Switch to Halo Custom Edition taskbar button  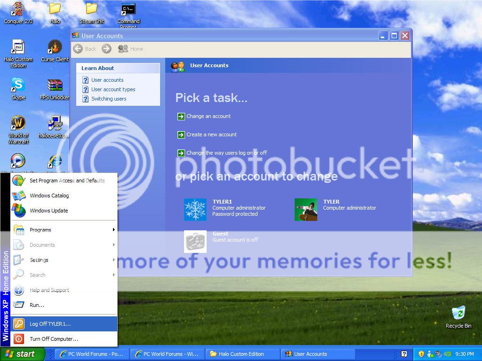[242, 354]
